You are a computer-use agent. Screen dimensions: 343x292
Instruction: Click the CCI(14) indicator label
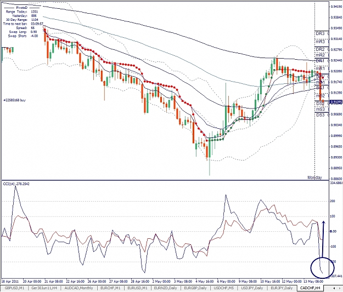pos(16,184)
